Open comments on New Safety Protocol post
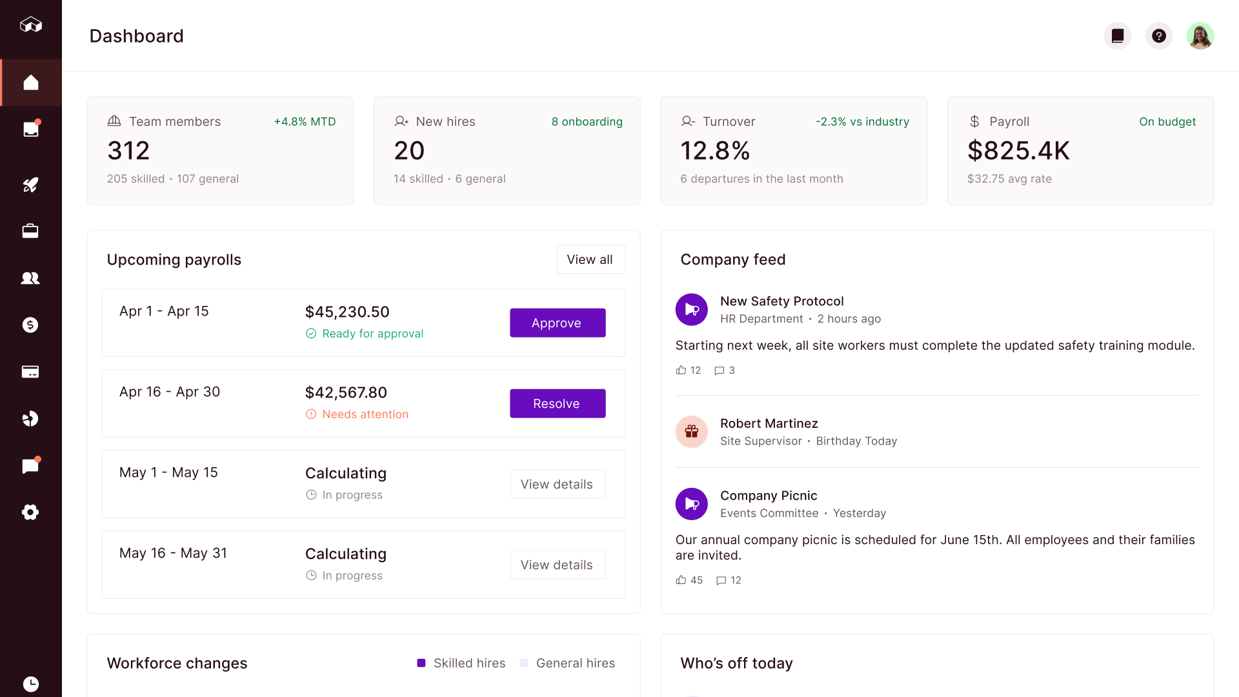The width and height of the screenshot is (1239, 697). pos(719,370)
